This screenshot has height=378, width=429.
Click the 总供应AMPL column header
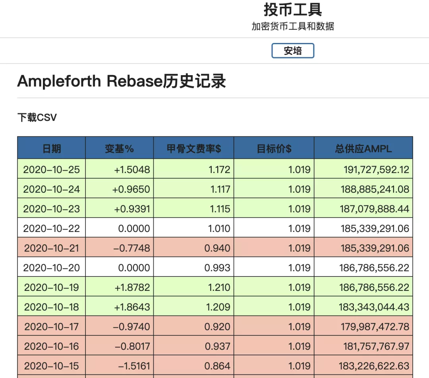click(x=363, y=148)
